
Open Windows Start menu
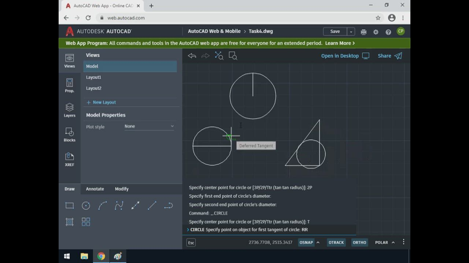(67, 256)
